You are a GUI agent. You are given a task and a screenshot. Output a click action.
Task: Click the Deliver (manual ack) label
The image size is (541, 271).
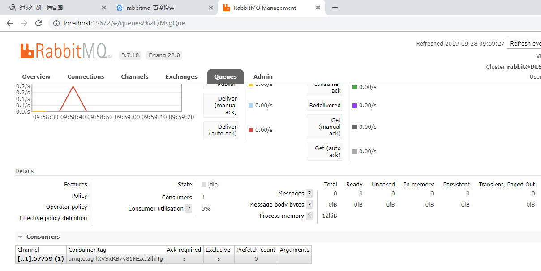tap(221, 106)
